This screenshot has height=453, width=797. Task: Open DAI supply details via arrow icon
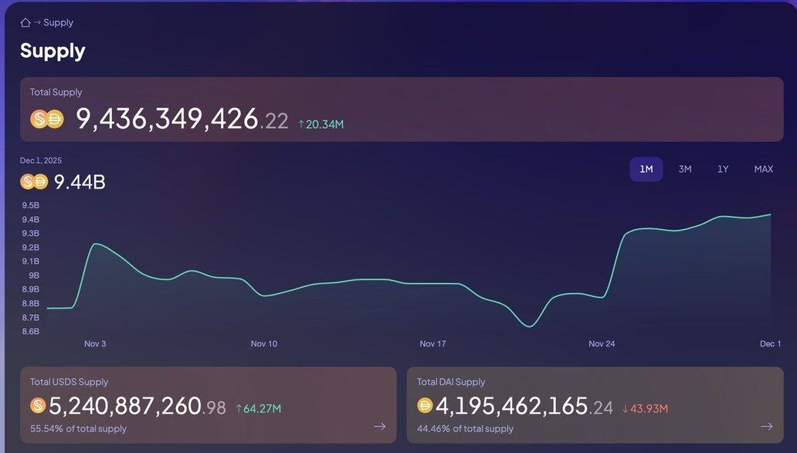pyautogui.click(x=766, y=426)
